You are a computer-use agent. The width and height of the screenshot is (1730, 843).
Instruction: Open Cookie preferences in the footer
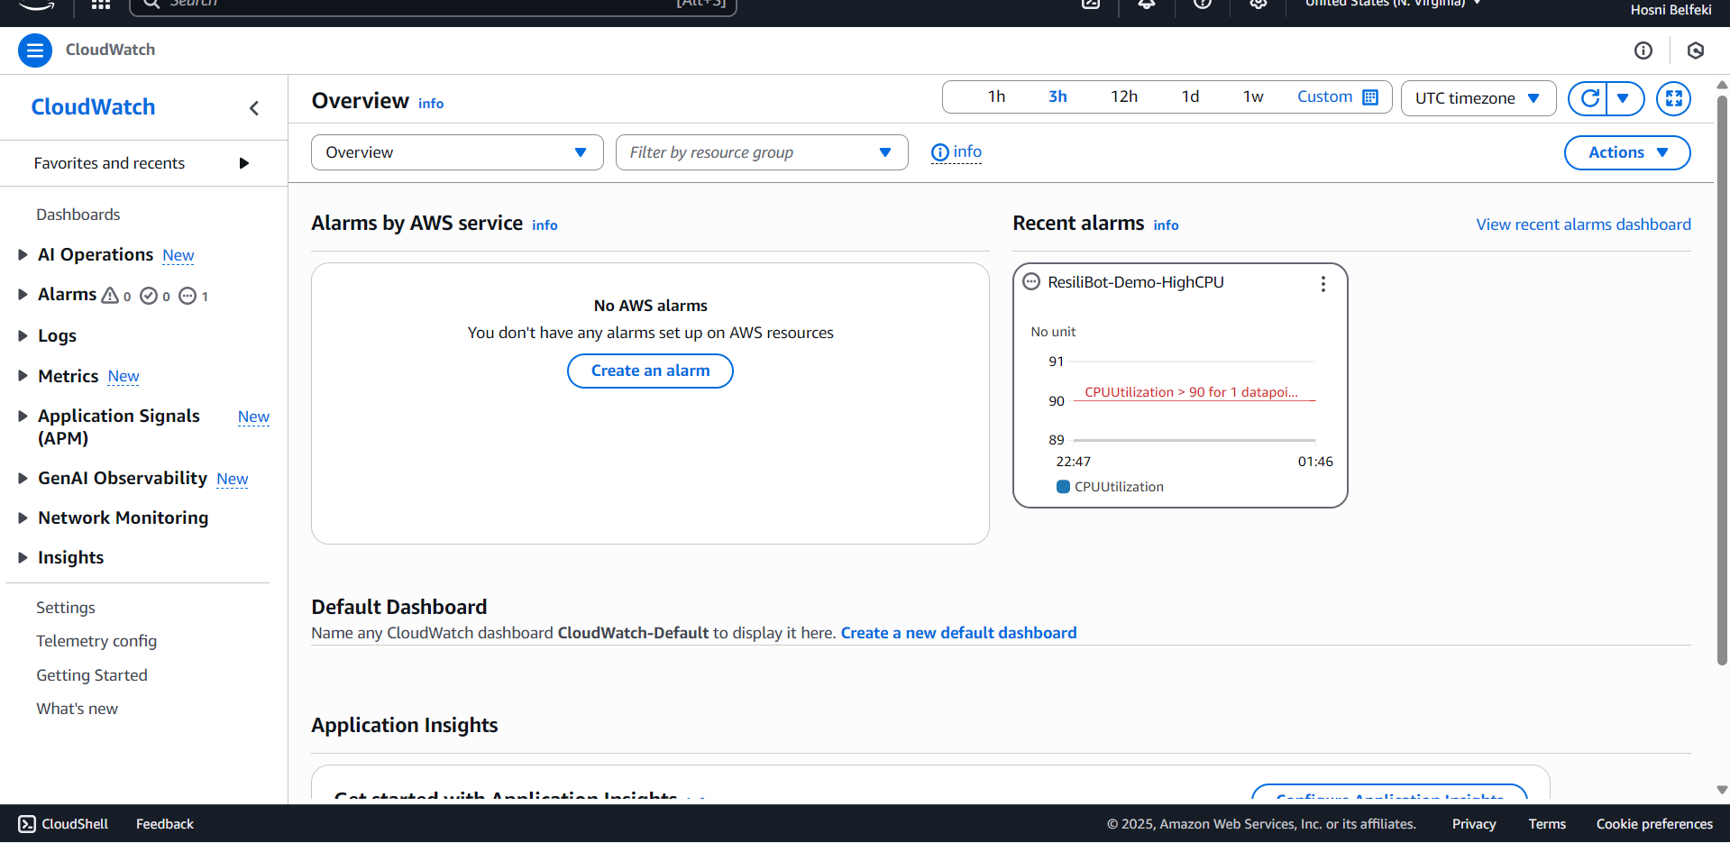tap(1654, 824)
